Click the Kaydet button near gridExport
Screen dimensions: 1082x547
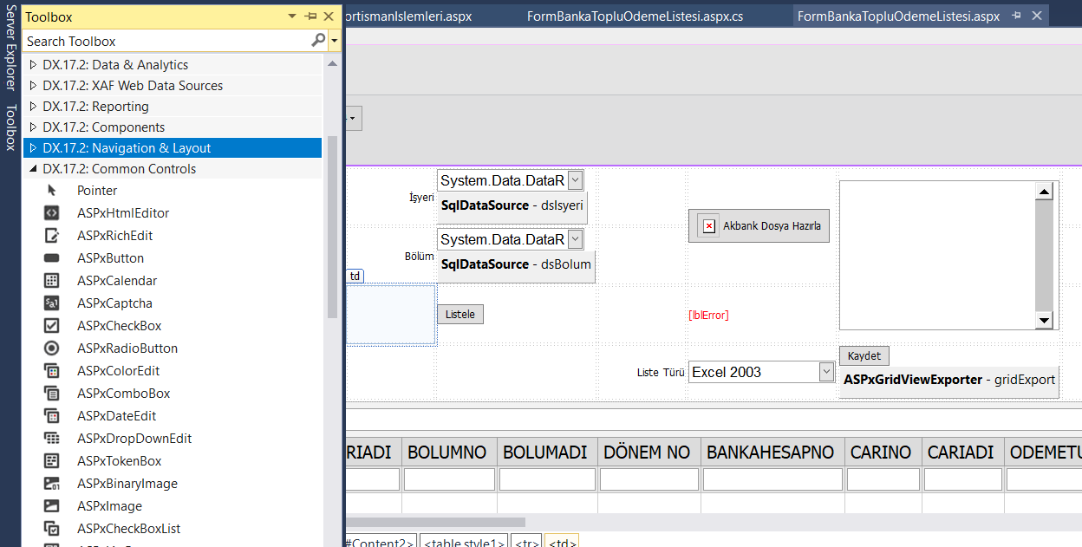point(863,355)
